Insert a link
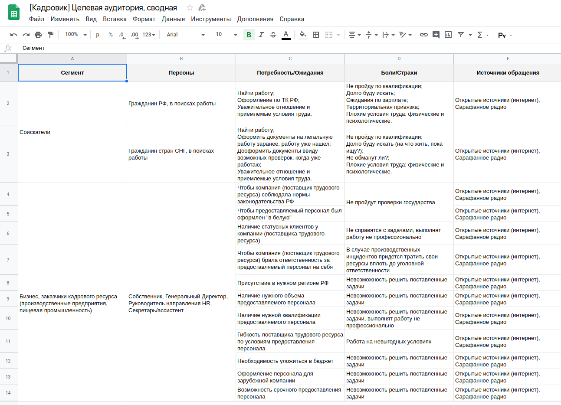This screenshot has width=561, height=405. click(424, 35)
